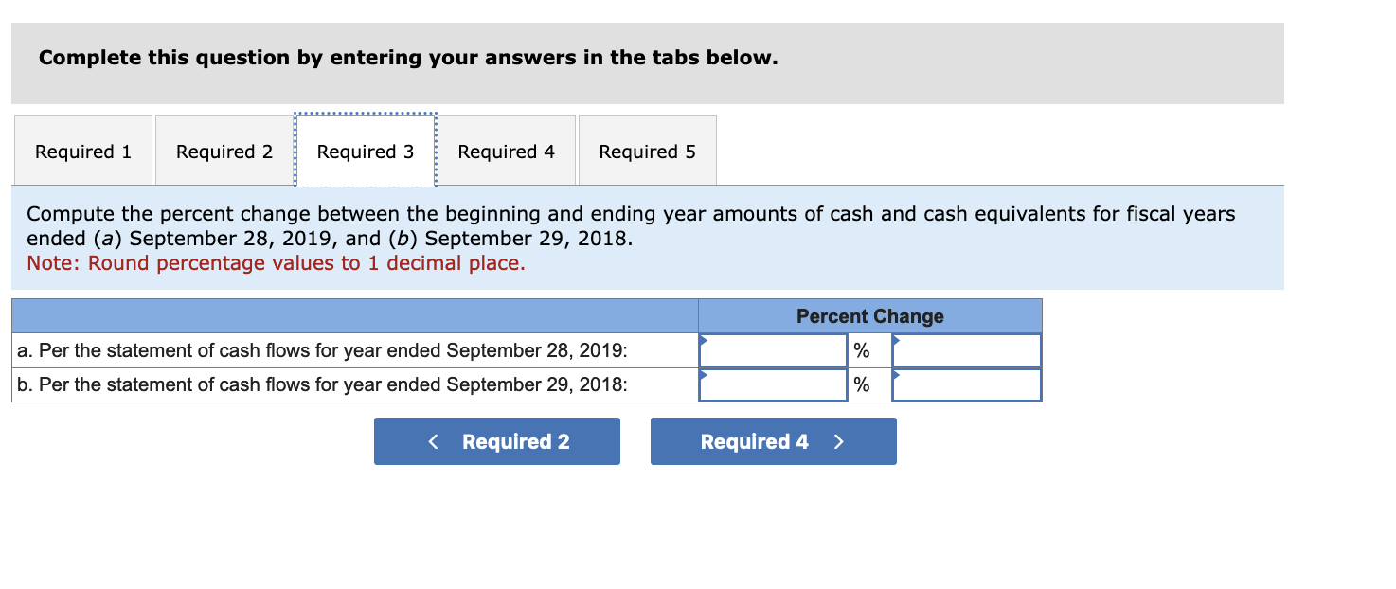Screen dimensions: 1396x589
Task: Click the blue triangle marker in row a percent field
Action: point(703,340)
